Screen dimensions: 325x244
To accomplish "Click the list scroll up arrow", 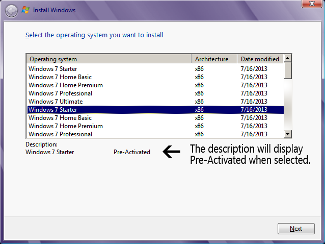I will coord(287,58).
